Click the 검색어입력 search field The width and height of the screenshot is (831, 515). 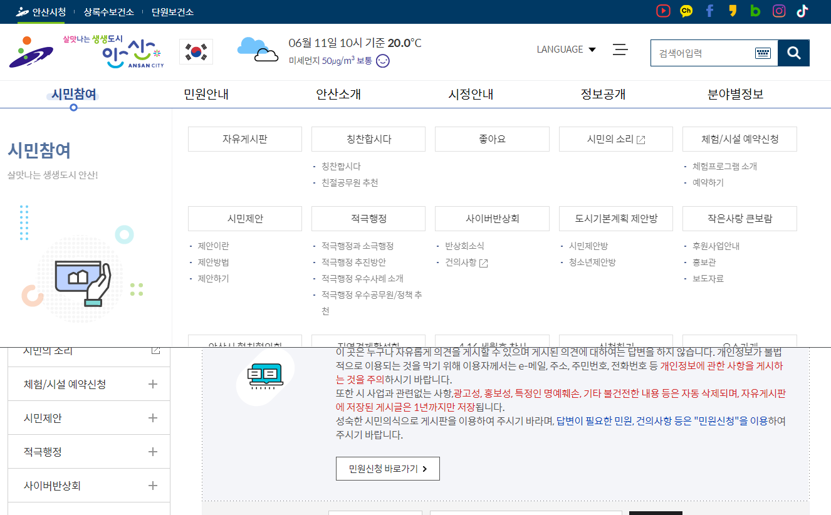coord(702,53)
